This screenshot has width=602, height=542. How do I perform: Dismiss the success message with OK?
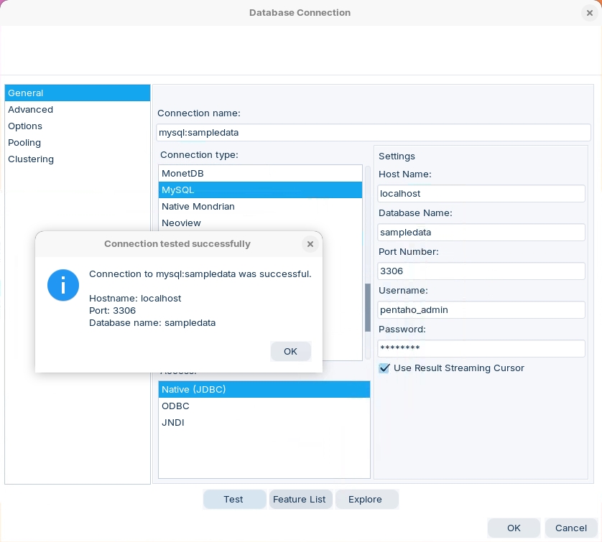pos(290,351)
